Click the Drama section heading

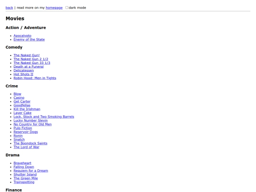tap(12, 155)
